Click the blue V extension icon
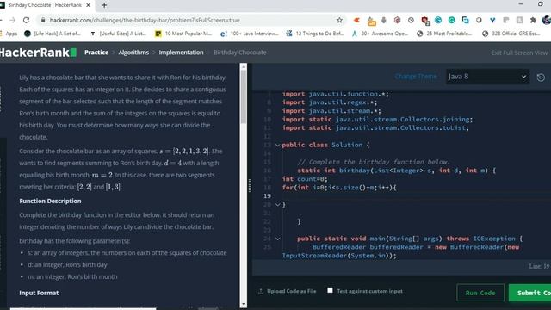The image size is (551, 310). pos(492,20)
